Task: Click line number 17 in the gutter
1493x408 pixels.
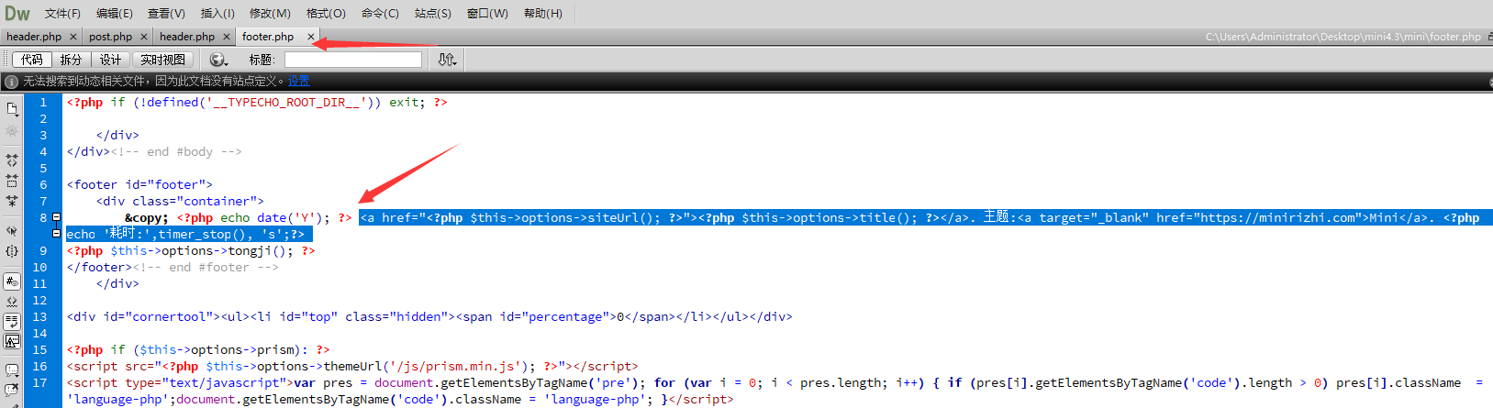Action: click(39, 382)
